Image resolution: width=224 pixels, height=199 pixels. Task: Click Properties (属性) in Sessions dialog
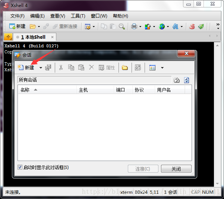point(107,67)
